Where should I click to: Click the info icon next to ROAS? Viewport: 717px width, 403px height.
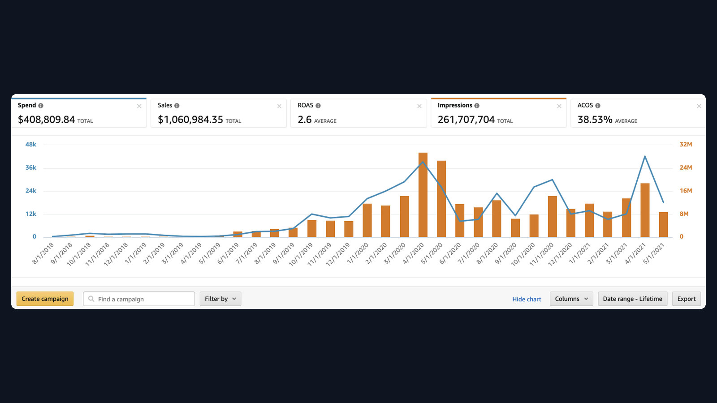[x=318, y=106]
